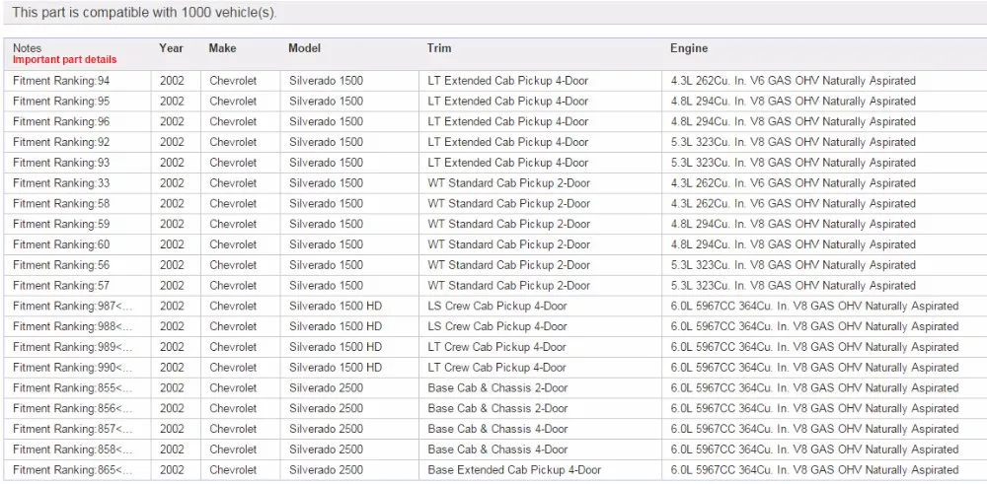Select the 'Fitment Ranking:93' cell
Image resolution: width=987 pixels, height=484 pixels.
(77, 163)
